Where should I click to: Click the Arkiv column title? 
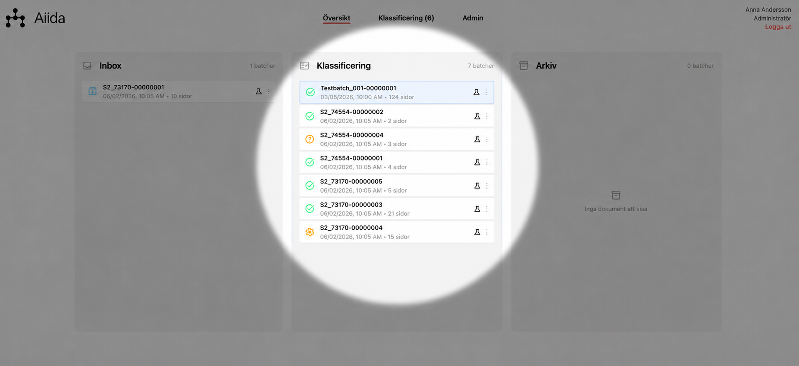[546, 66]
